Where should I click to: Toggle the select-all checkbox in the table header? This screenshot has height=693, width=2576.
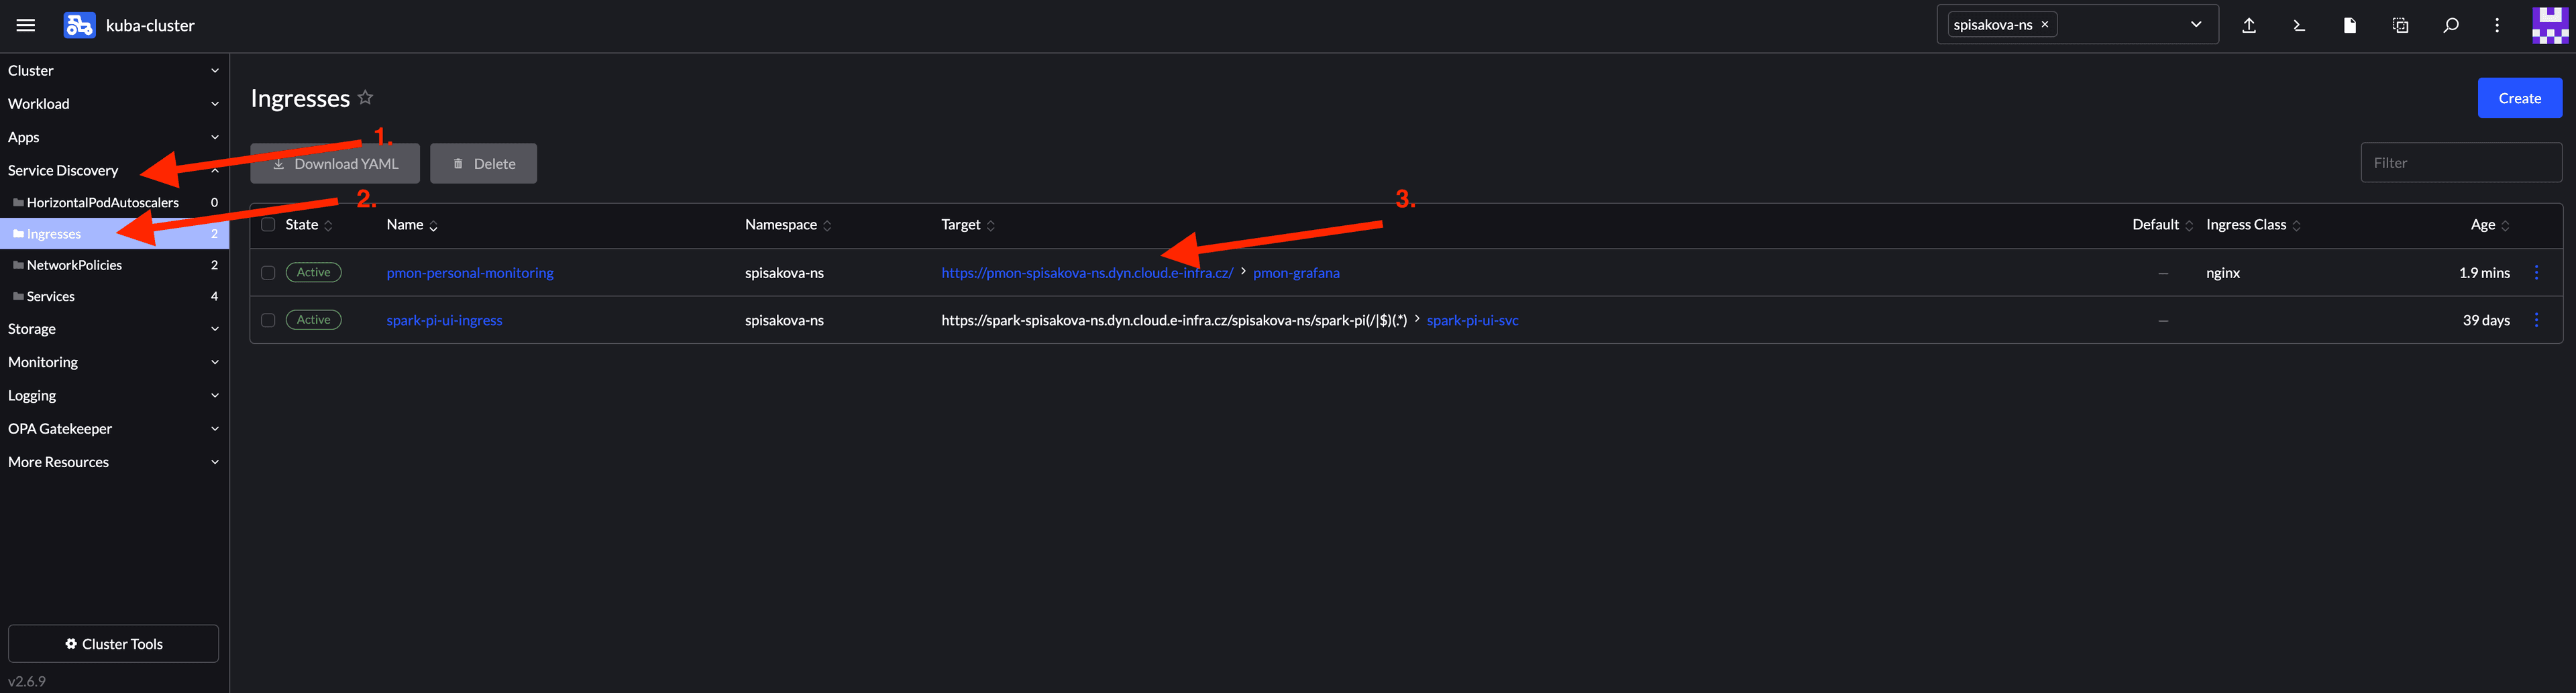[x=268, y=225]
